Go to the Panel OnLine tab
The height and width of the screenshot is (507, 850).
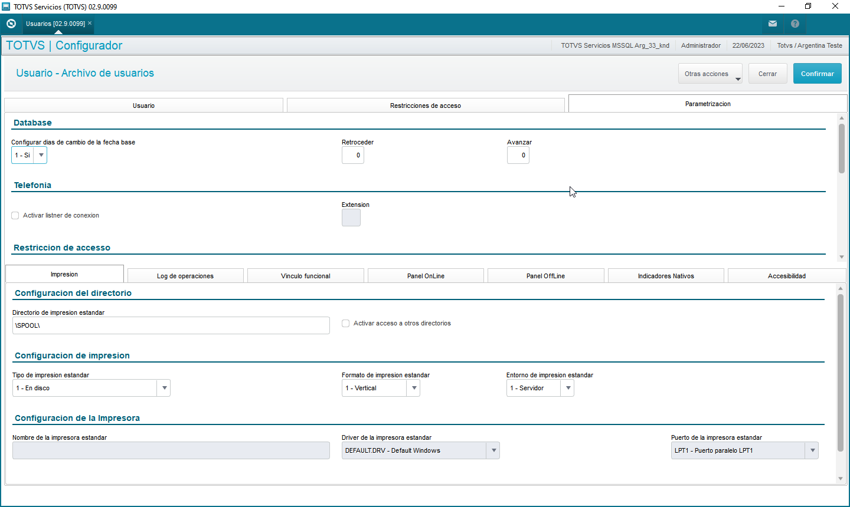pyautogui.click(x=426, y=276)
